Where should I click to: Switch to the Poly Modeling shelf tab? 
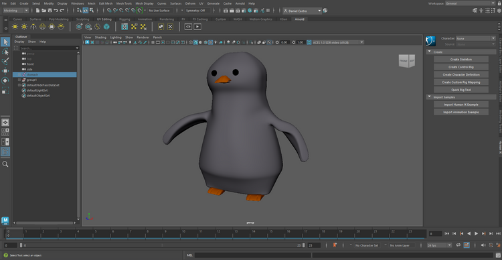59,19
